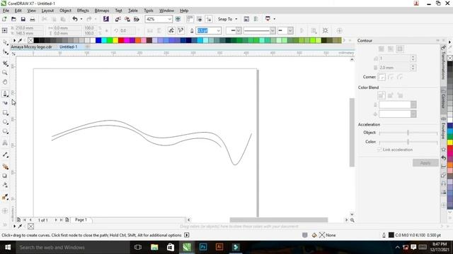Click the Page 1 tab
453x254 pixels.
tap(81, 219)
